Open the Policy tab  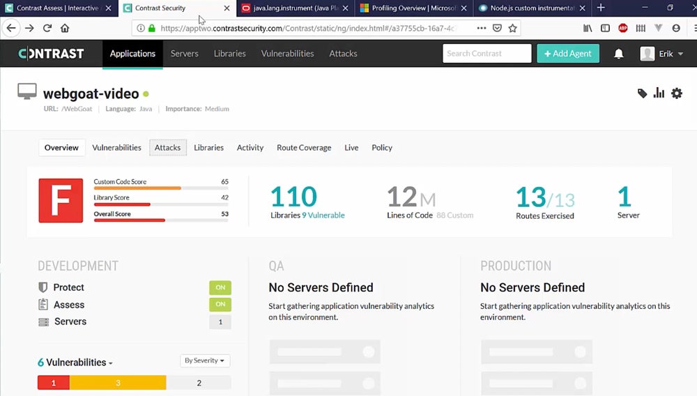click(x=382, y=148)
